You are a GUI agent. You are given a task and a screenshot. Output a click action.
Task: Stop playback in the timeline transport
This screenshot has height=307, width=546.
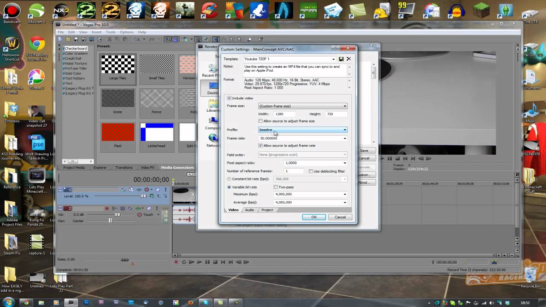tap(215, 262)
